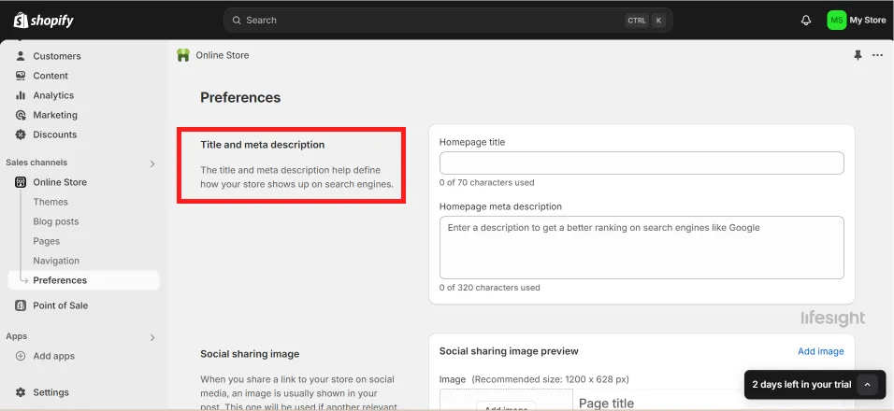
Task: Click 0 of 320 characters used
Action: click(x=489, y=288)
